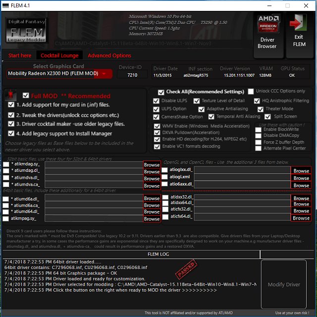Image resolution: width=317 pixels, height=317 pixels.
Task: Toggle Enable VC1 formats decoding checkbox
Action: click(157, 147)
